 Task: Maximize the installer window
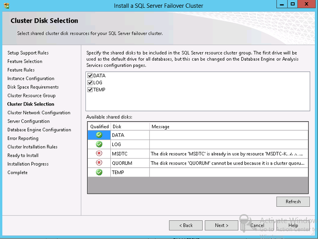[292, 4]
